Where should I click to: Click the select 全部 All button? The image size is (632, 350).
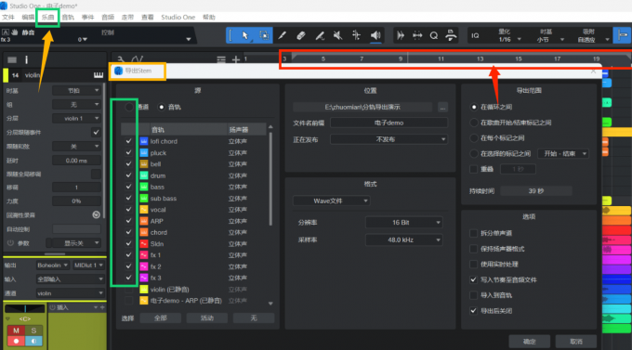click(x=161, y=318)
